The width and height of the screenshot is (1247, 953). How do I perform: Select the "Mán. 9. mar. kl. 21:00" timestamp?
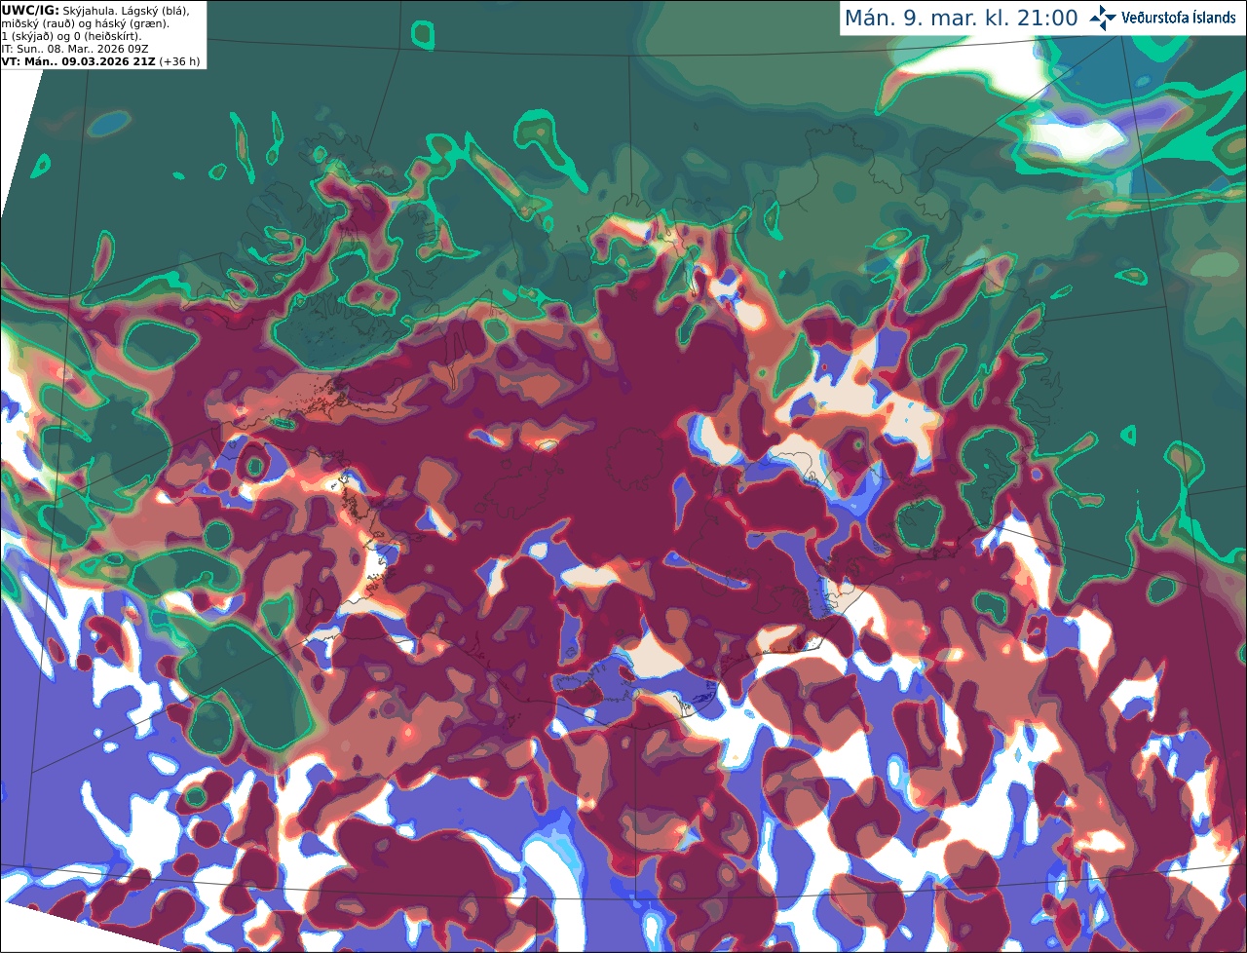click(961, 19)
